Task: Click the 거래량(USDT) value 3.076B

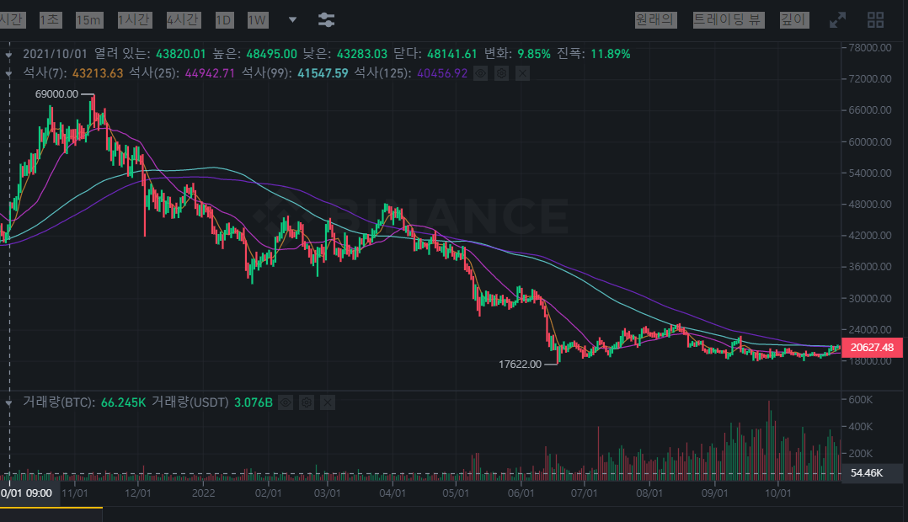Action: pyautogui.click(x=253, y=402)
